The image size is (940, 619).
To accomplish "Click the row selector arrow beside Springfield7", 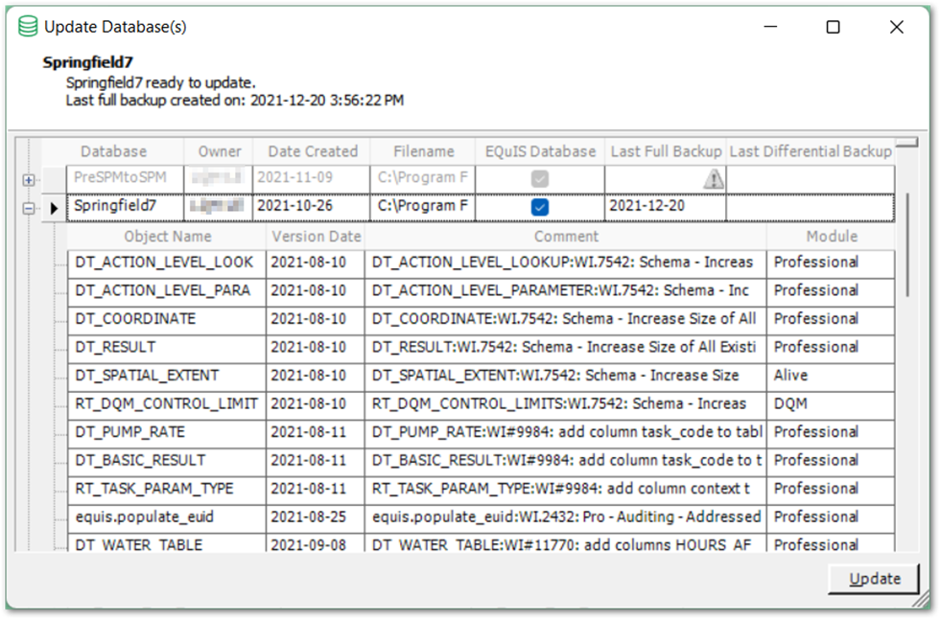I will (54, 206).
